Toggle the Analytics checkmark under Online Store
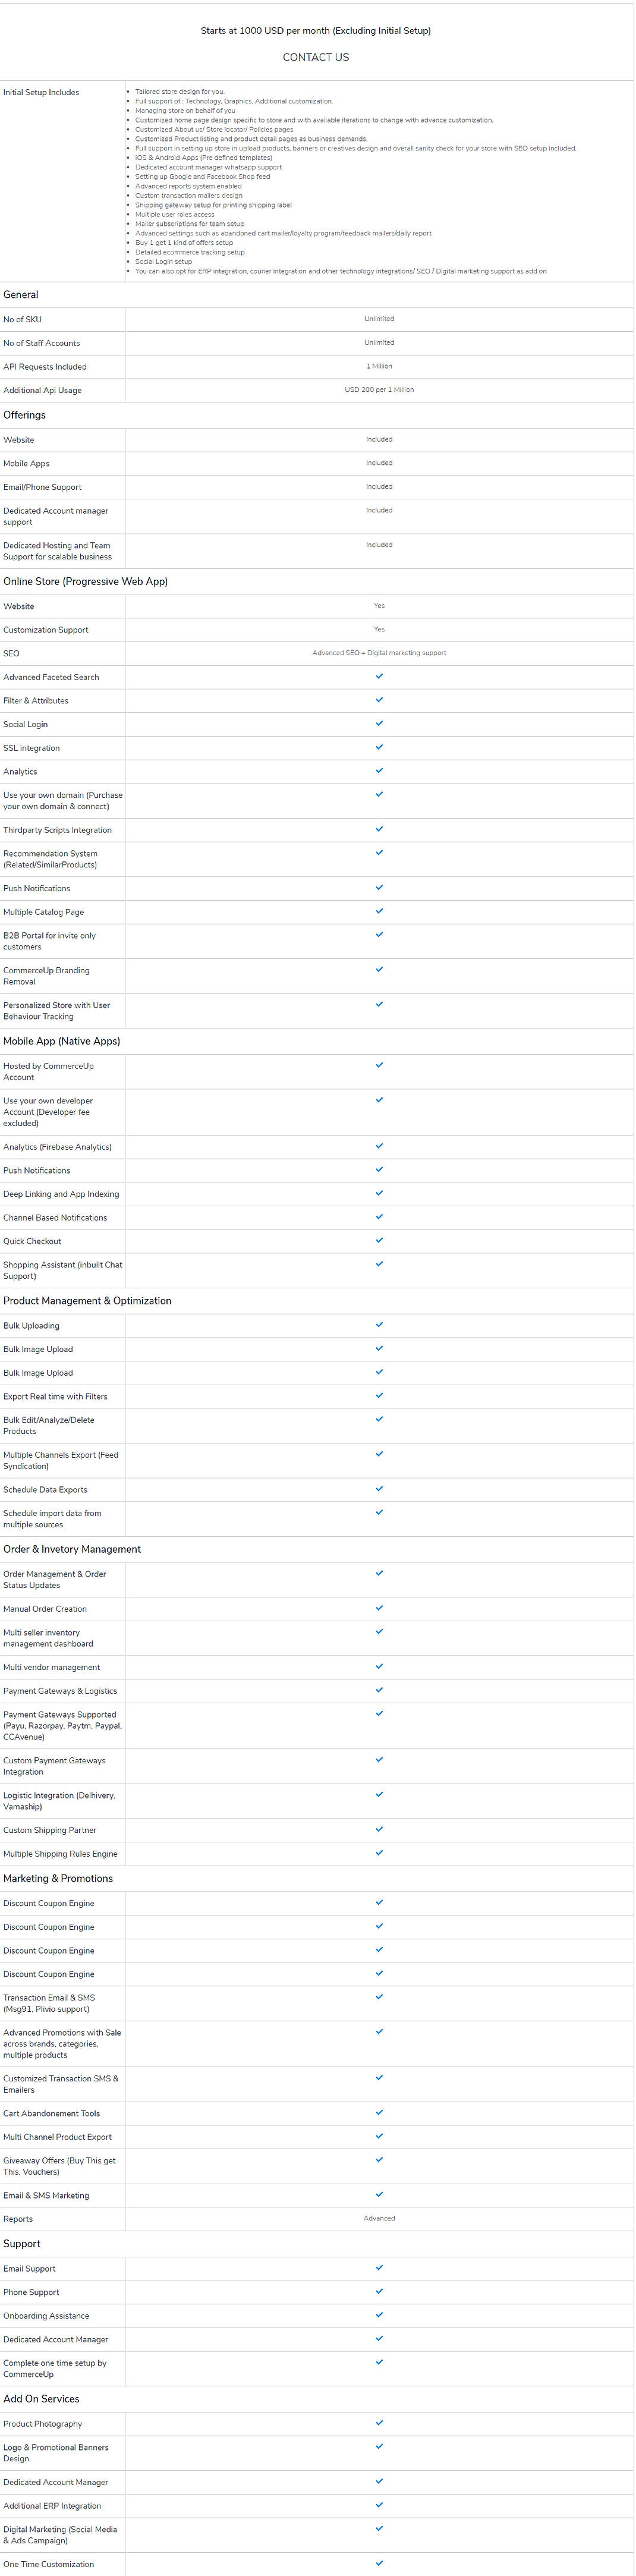This screenshot has width=636, height=2576. pyautogui.click(x=379, y=771)
